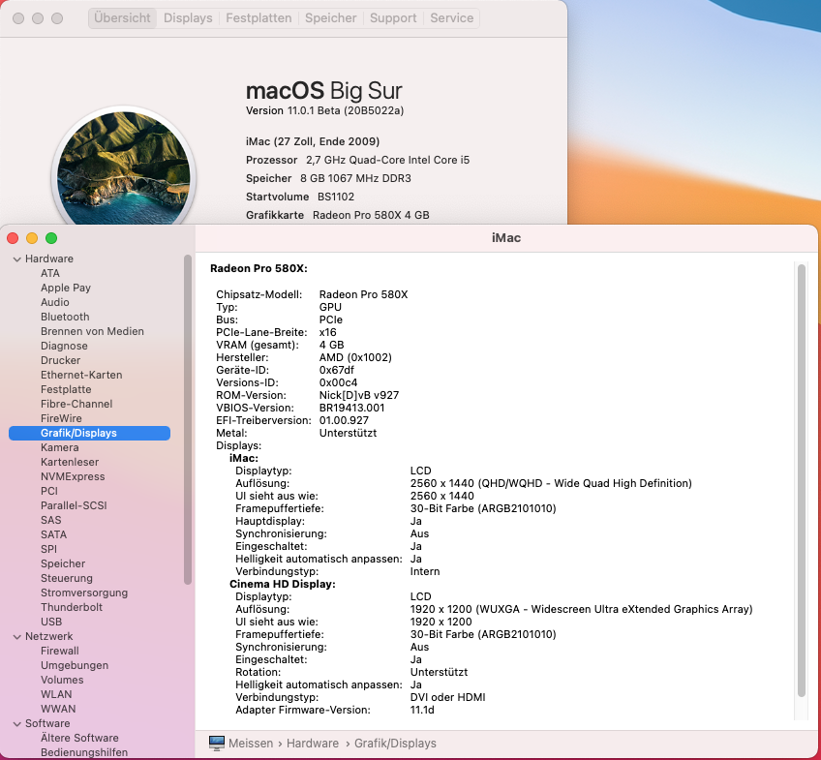Select Ethernet-Karten in the sidebar

coord(81,375)
